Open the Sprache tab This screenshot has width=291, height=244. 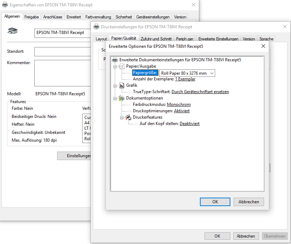pyautogui.click(x=266, y=39)
